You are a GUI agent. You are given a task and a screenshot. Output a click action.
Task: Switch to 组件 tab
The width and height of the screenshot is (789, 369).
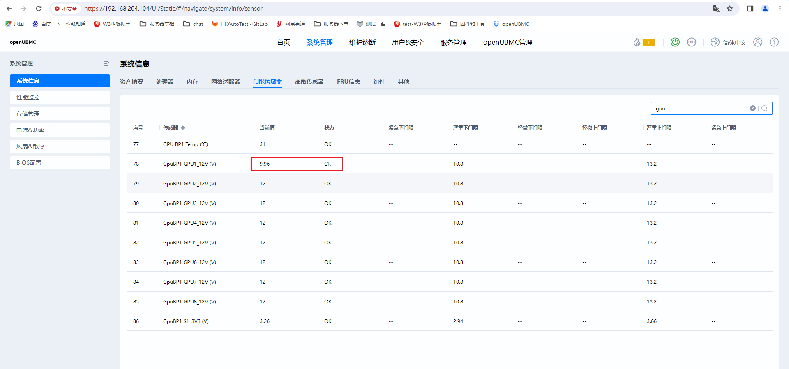[x=379, y=82]
